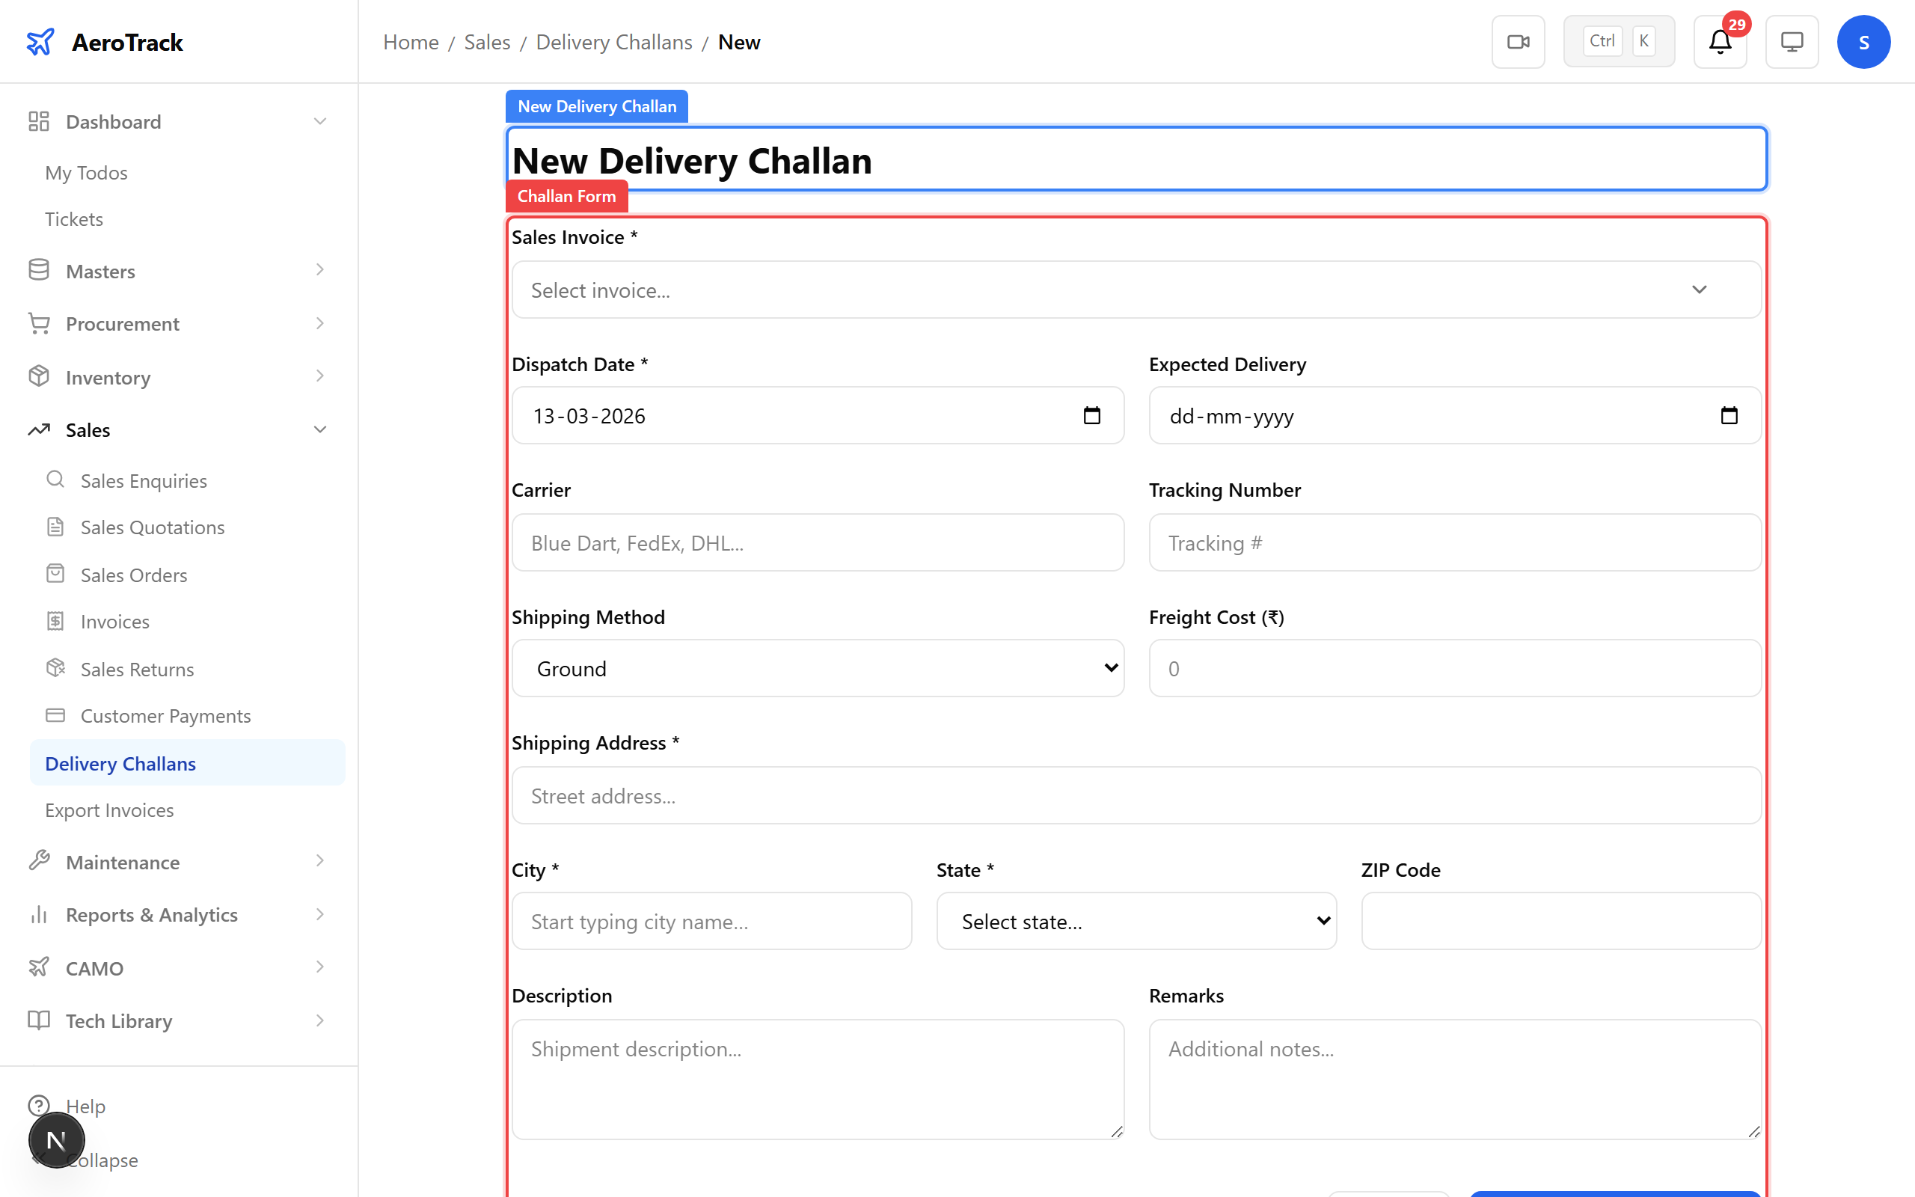Open the Dispatch Date calendar picker

(x=1093, y=414)
